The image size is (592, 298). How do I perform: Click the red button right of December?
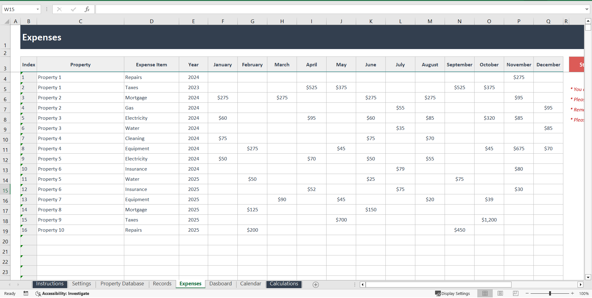[x=576, y=64]
